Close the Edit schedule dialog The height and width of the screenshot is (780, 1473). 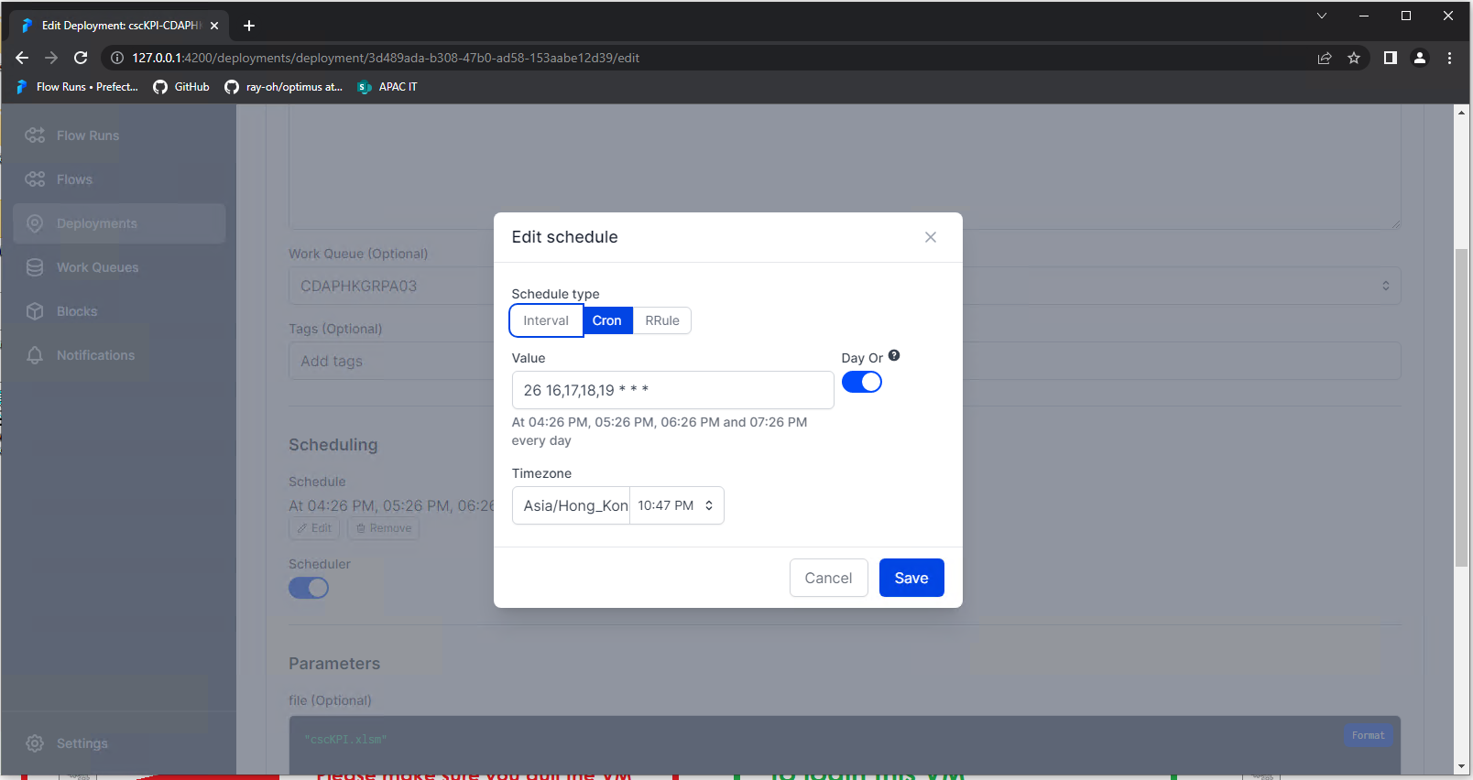[x=931, y=237]
